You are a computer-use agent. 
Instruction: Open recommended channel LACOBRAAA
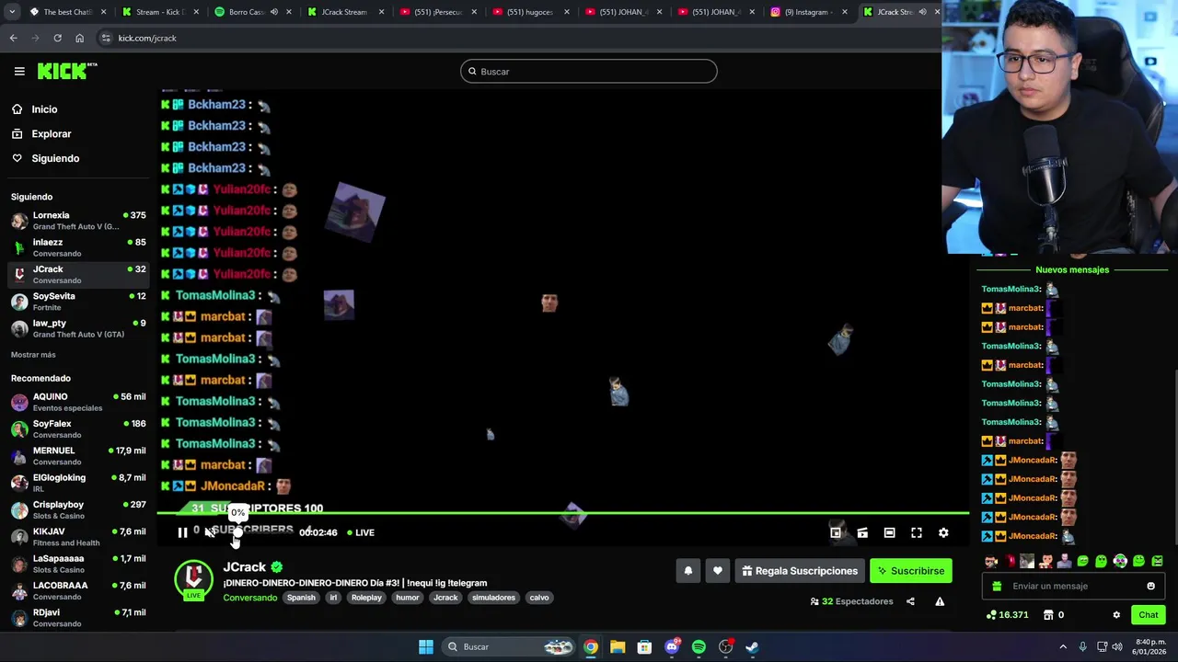click(x=78, y=590)
